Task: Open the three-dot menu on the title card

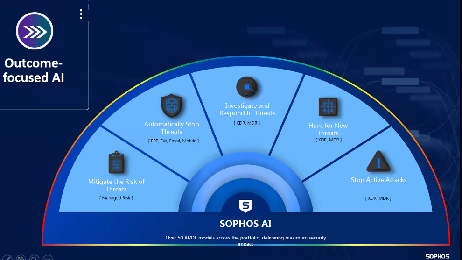Action: click(81, 14)
